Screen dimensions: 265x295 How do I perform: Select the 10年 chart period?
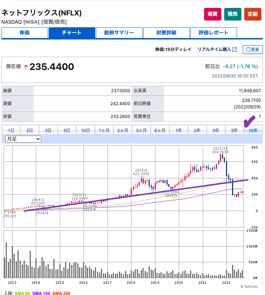pos(253,130)
